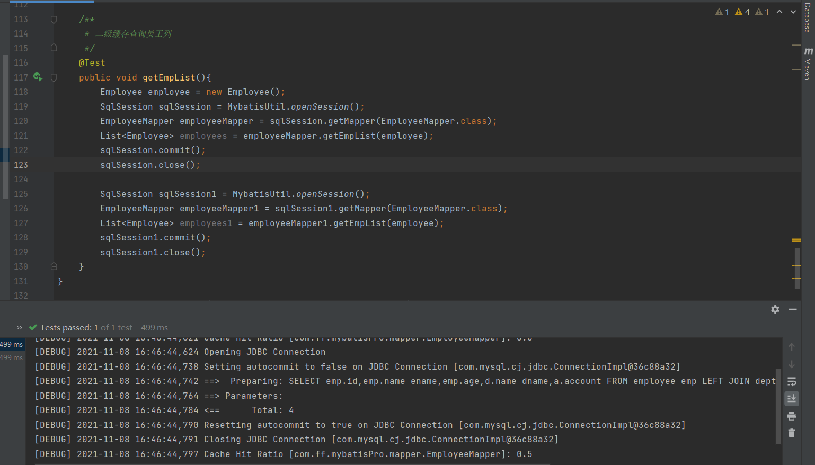Image resolution: width=815 pixels, height=465 pixels.
Task: Show the yellow warnings count 4
Action: pyautogui.click(x=742, y=12)
